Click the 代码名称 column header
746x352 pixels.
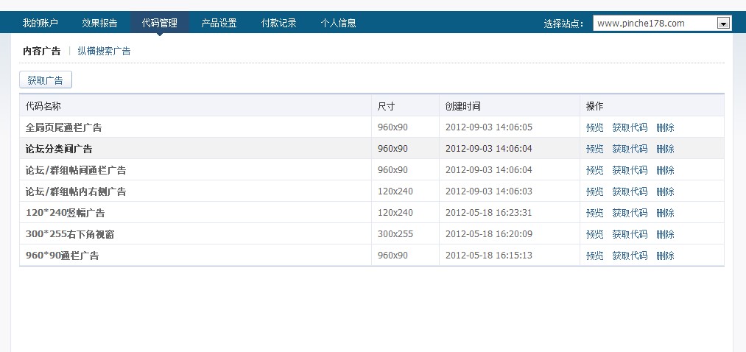click(43, 106)
